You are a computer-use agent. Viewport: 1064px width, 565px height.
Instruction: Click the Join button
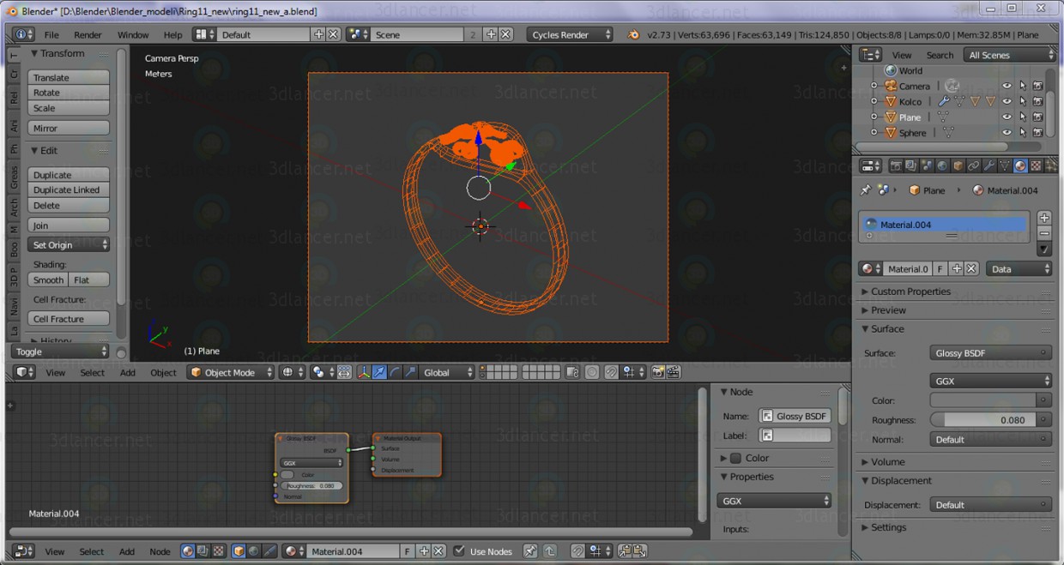[x=69, y=225]
